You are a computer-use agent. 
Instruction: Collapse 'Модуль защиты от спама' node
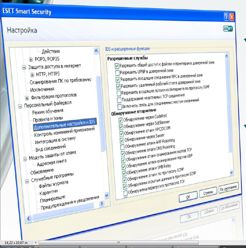[25, 159]
